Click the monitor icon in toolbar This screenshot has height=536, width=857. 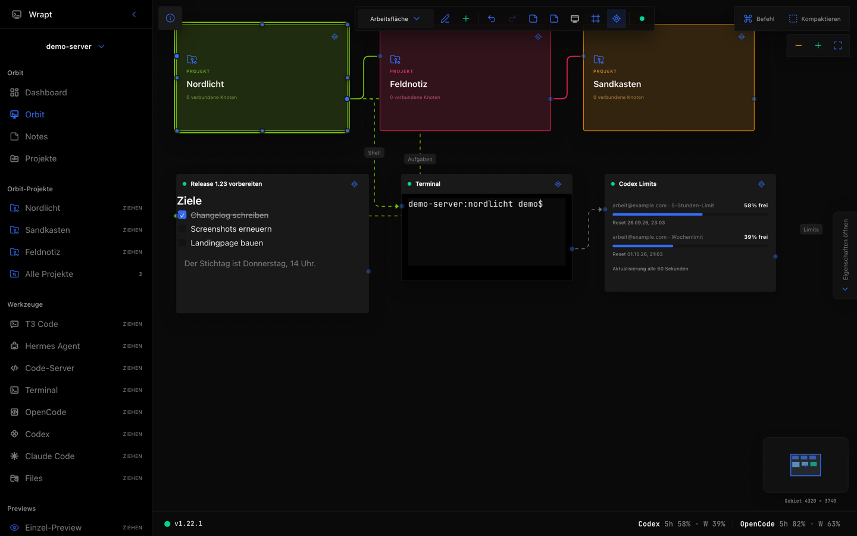575,18
